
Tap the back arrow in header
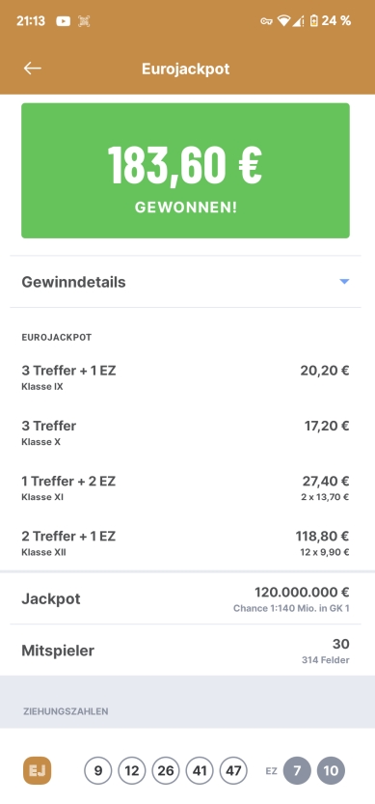tap(32, 69)
